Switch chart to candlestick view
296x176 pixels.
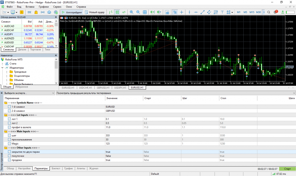(117, 12)
